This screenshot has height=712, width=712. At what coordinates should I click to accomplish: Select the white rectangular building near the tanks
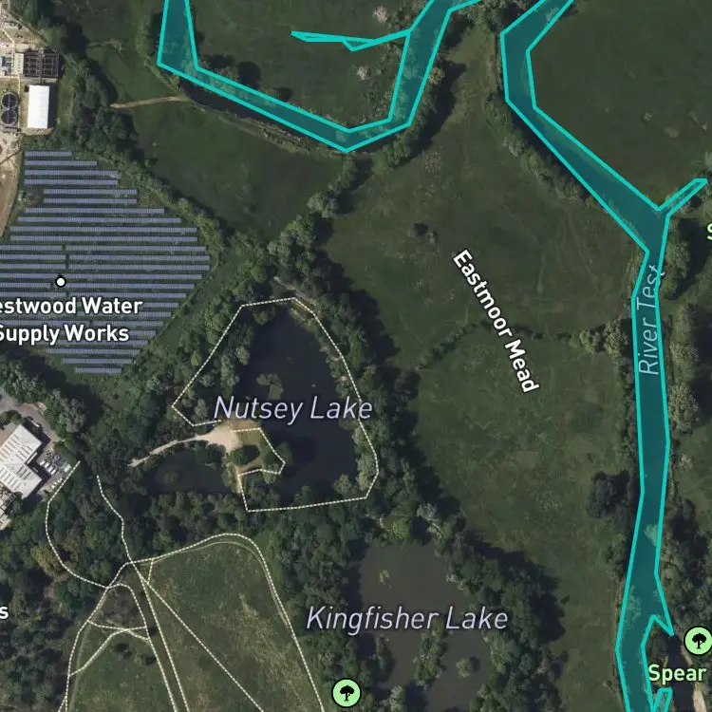point(38,106)
